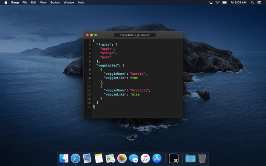This screenshot has height=166, width=266.
Task: Click the Boop app icon in Dock
Action: [x=173, y=158]
